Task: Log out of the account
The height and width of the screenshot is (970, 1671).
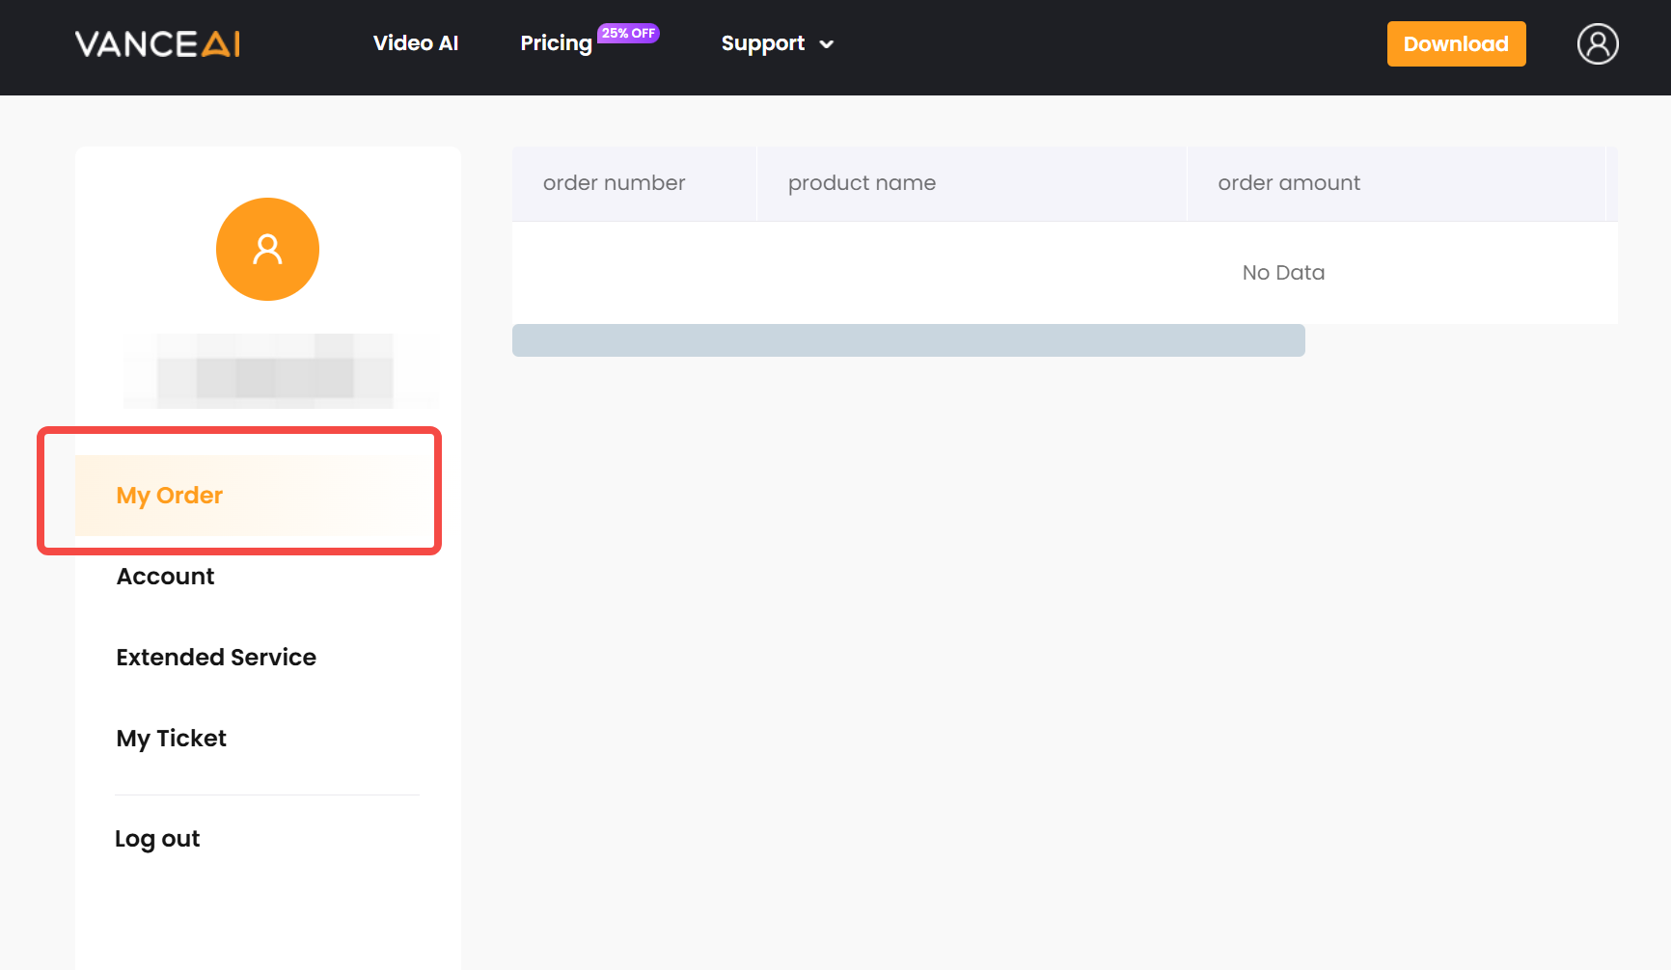Action: [x=157, y=839]
